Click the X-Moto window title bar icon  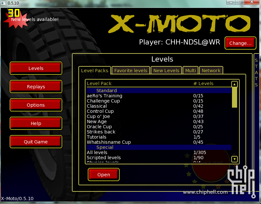click(x=3, y=3)
